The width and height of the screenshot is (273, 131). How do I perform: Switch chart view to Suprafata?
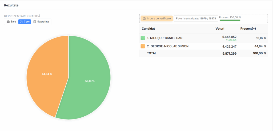coord(41,22)
